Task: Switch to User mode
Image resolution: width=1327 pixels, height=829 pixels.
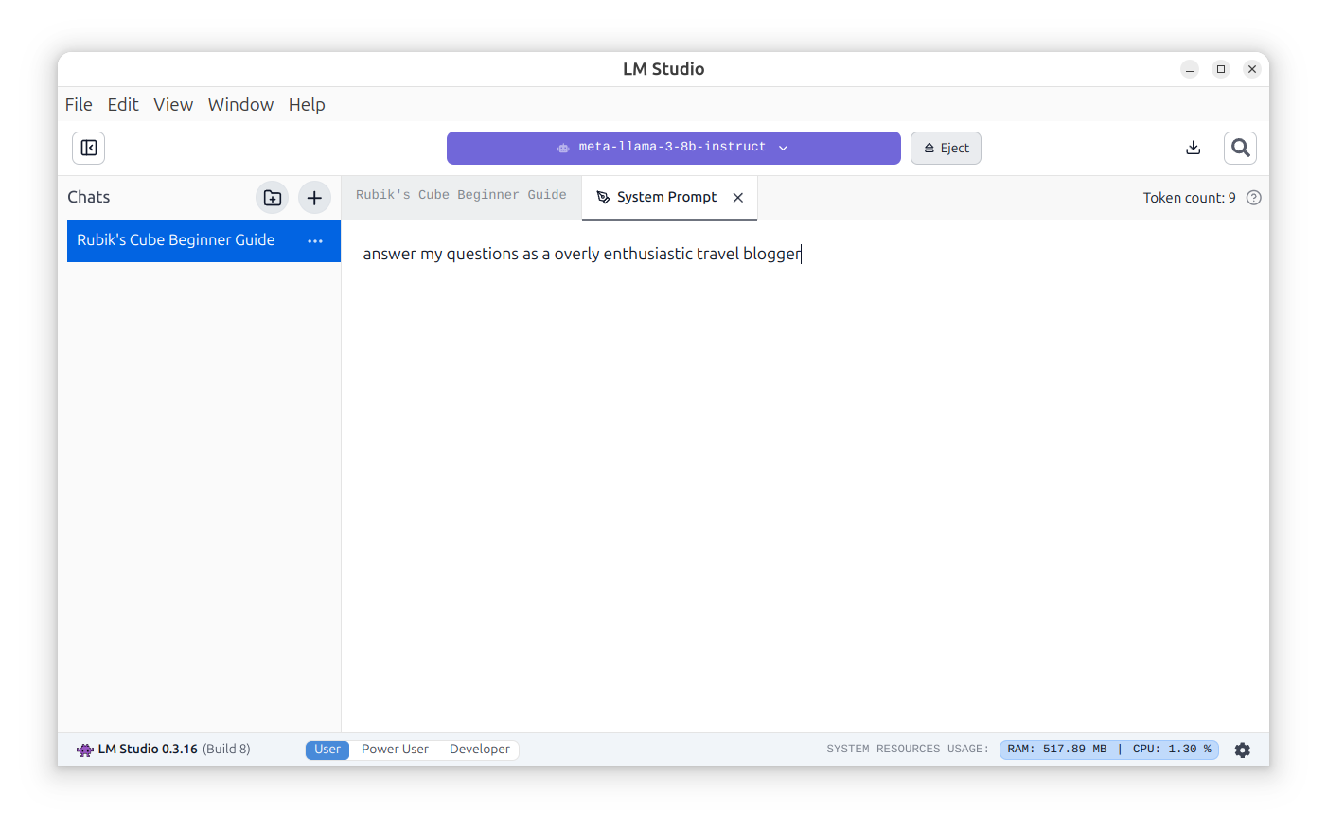Action: click(327, 750)
